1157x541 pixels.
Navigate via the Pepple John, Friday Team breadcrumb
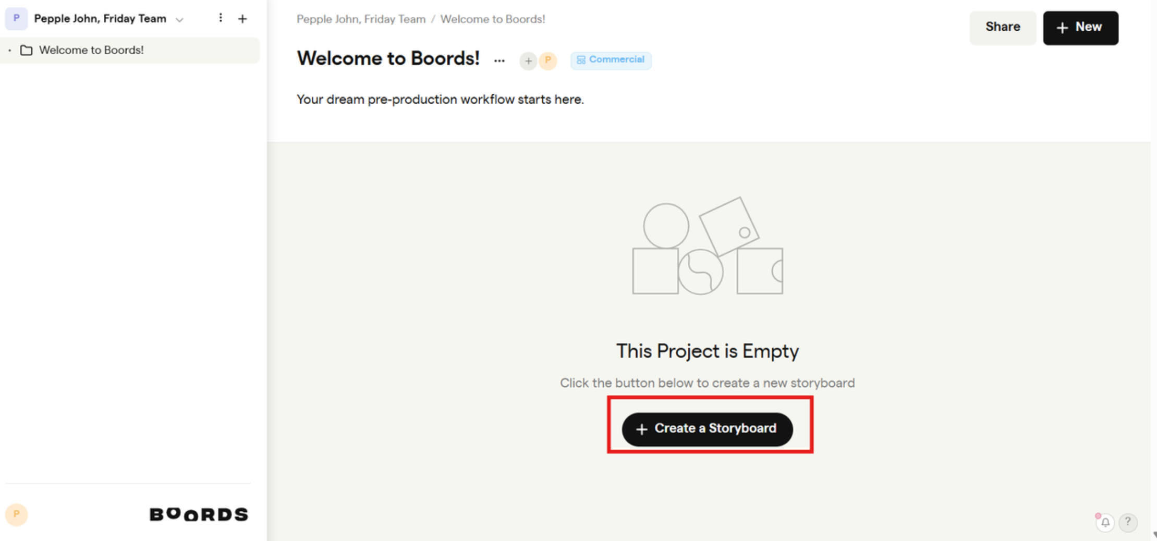361,19
